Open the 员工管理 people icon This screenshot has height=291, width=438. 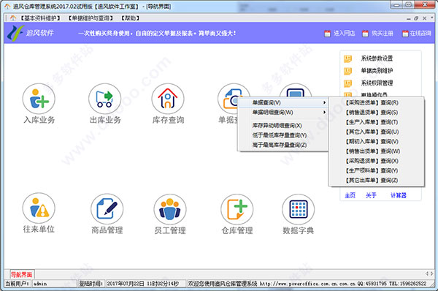coord(170,210)
